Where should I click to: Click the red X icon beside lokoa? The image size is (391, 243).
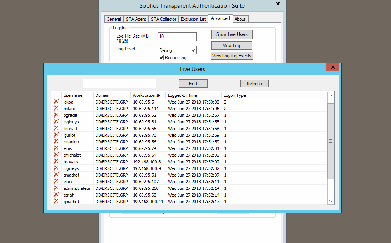click(56, 102)
